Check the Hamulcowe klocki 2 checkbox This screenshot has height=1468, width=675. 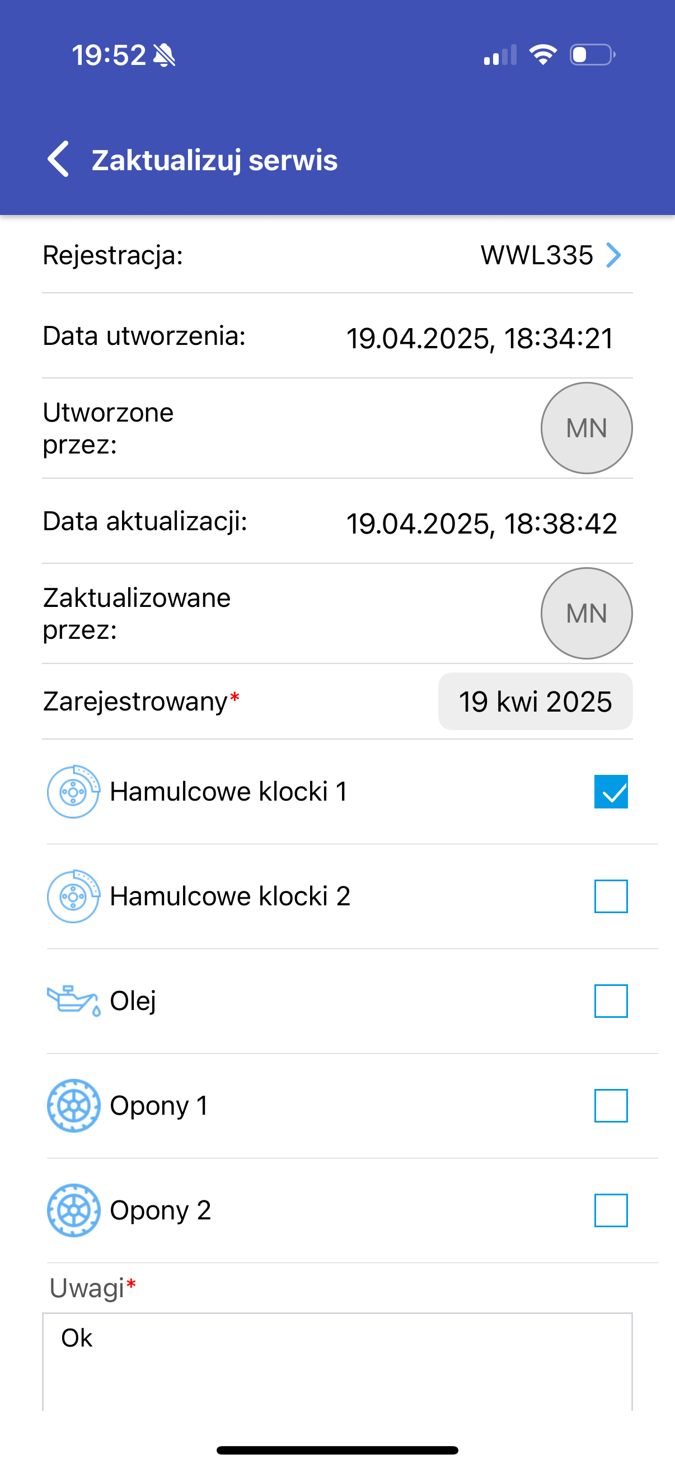(611, 896)
